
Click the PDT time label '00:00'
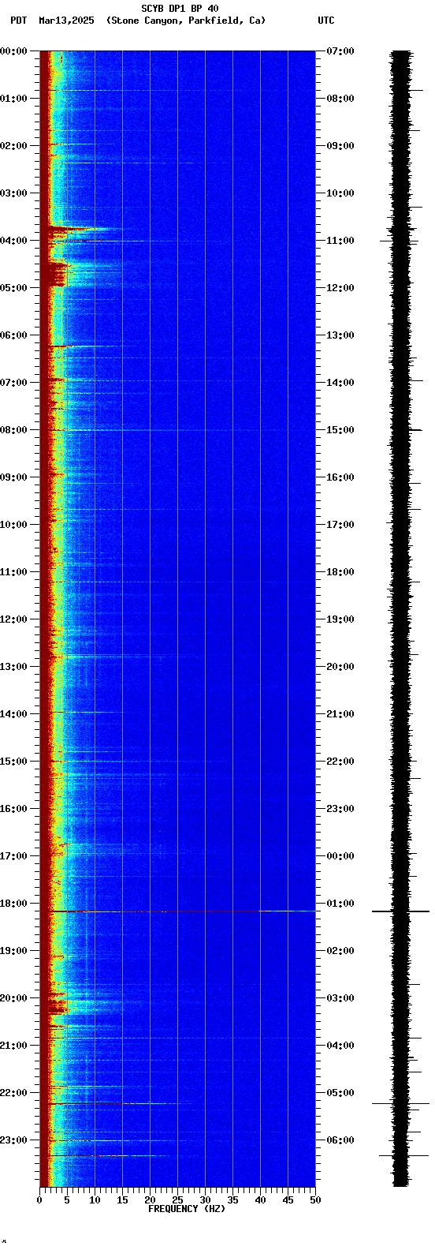click(13, 51)
